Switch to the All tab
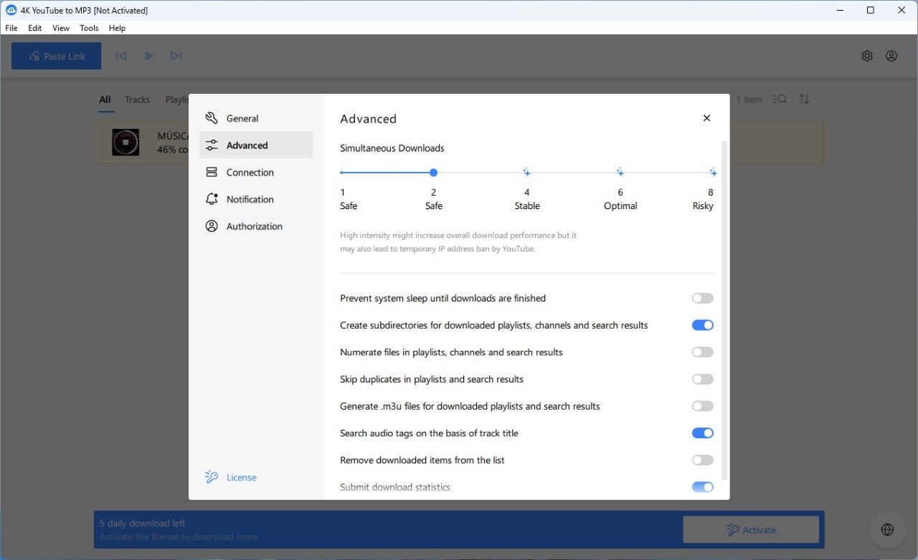 [105, 100]
